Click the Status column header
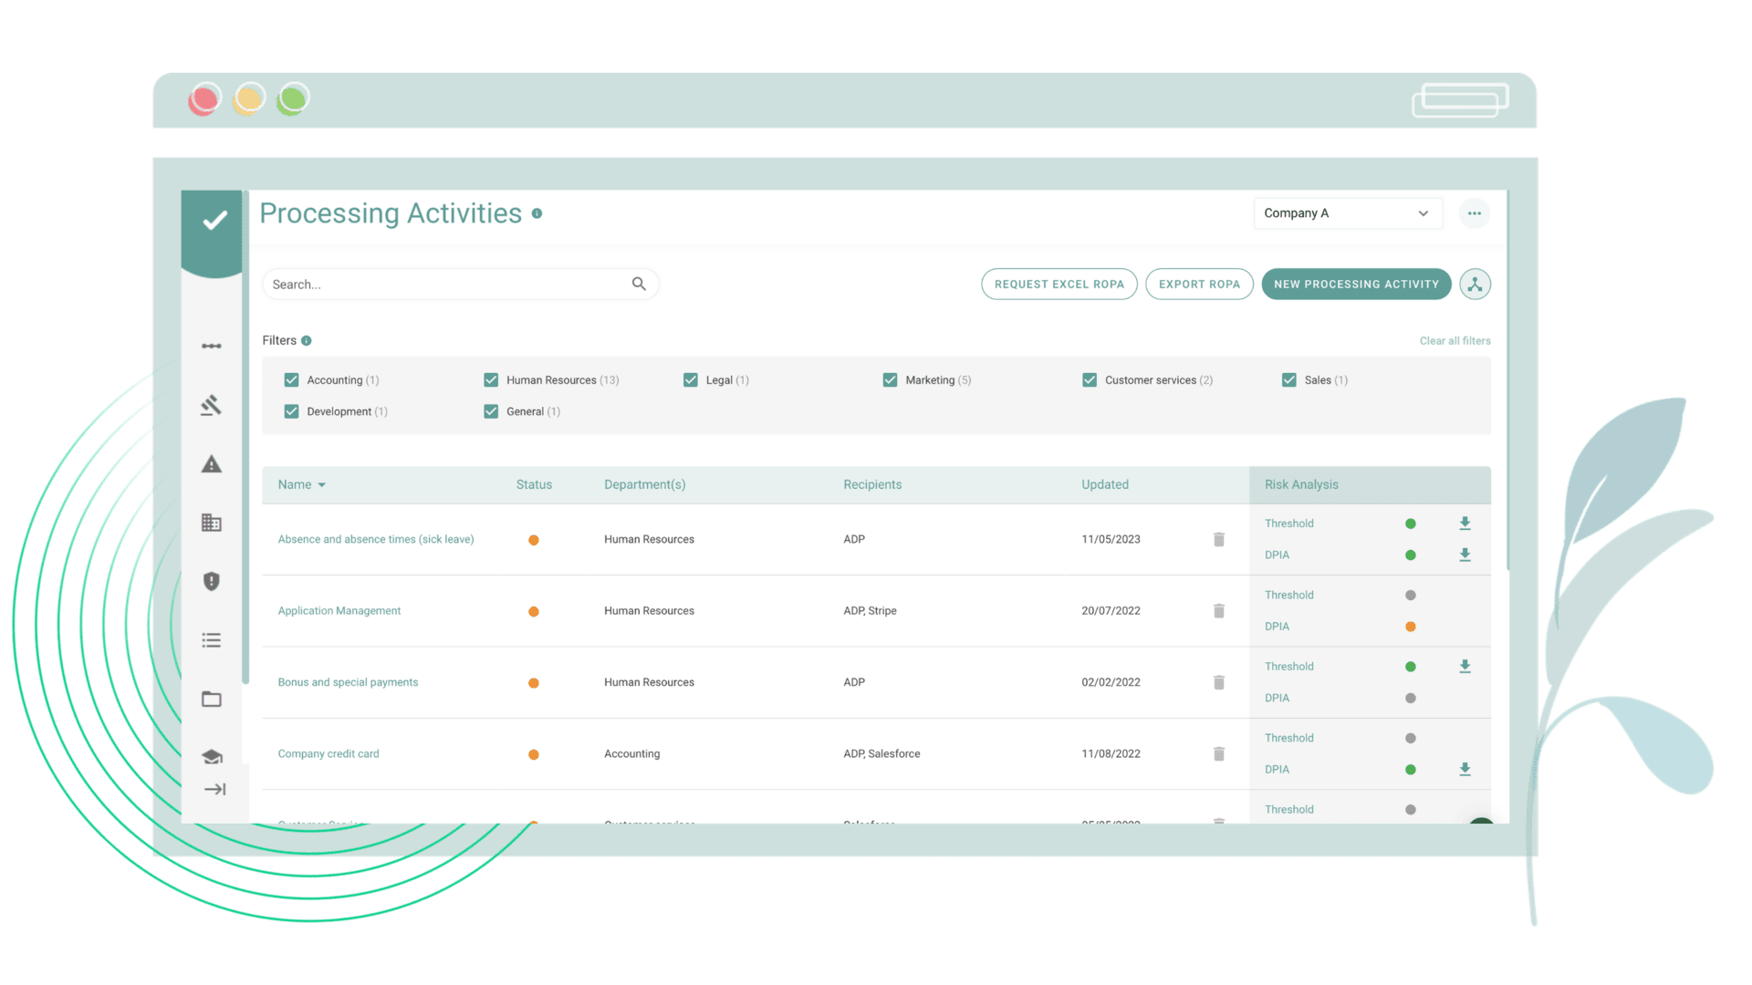The width and height of the screenshot is (1752, 985). pos(534,484)
